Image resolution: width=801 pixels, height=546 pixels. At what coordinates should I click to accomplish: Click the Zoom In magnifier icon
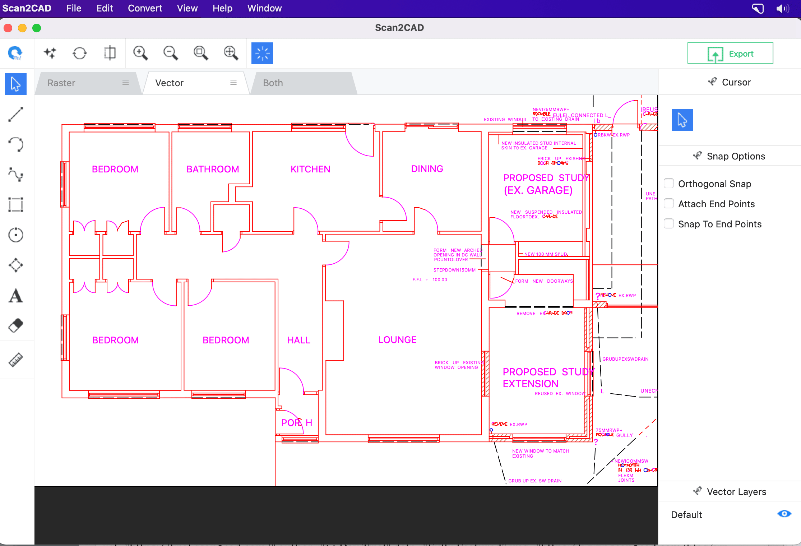click(x=140, y=53)
